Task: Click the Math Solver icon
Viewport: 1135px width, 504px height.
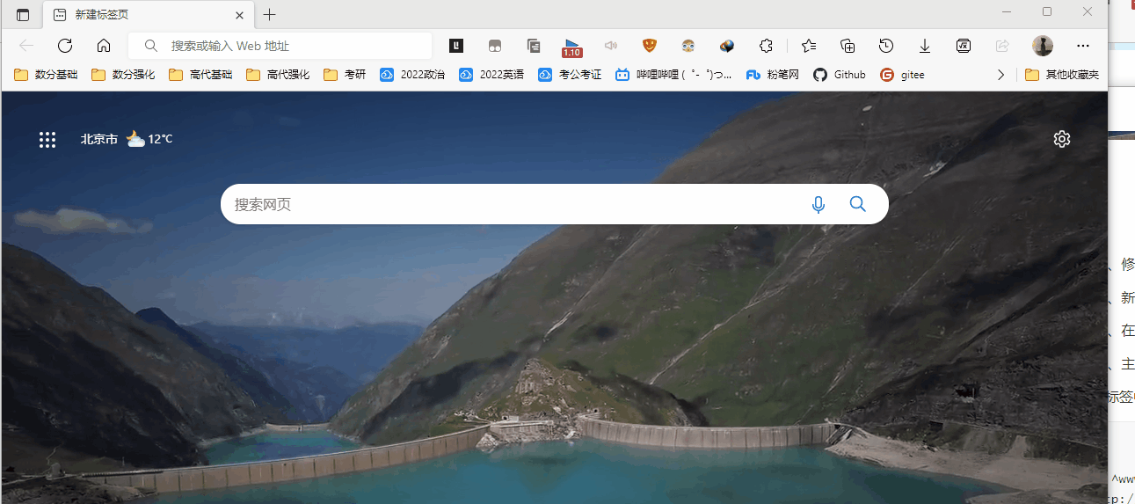Action: click(964, 46)
